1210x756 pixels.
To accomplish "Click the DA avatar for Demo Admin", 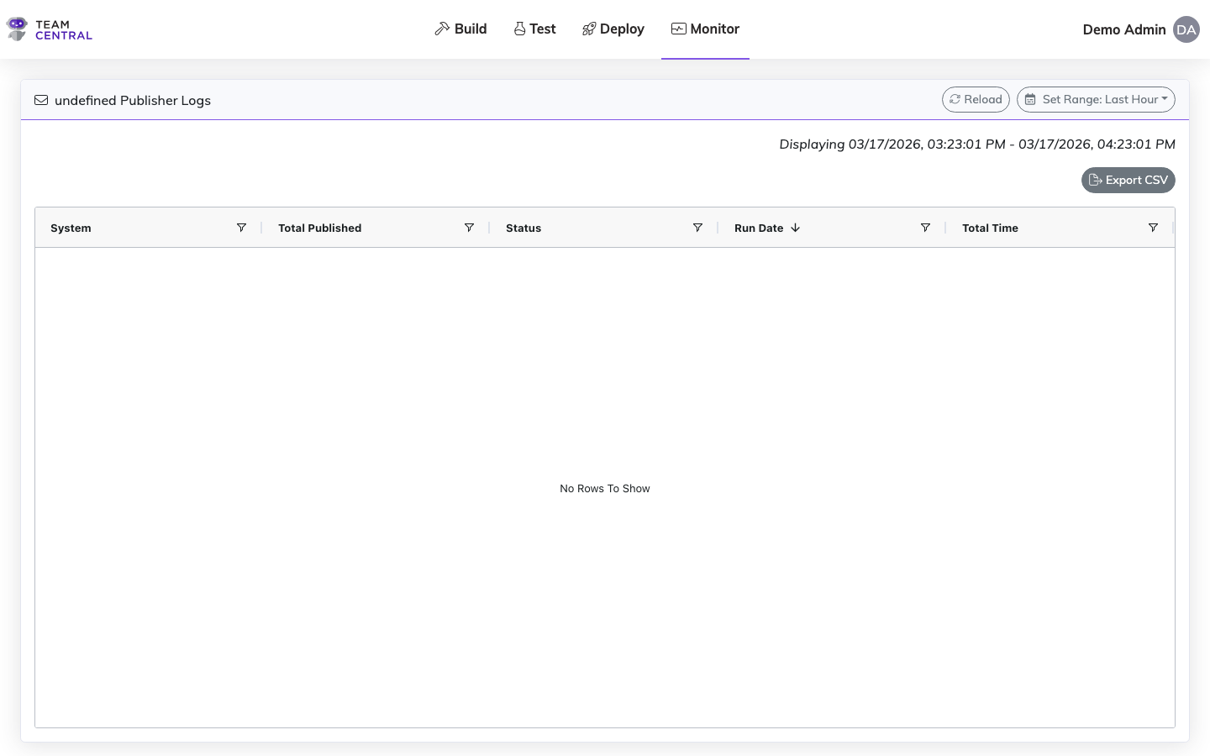I will pos(1186,29).
